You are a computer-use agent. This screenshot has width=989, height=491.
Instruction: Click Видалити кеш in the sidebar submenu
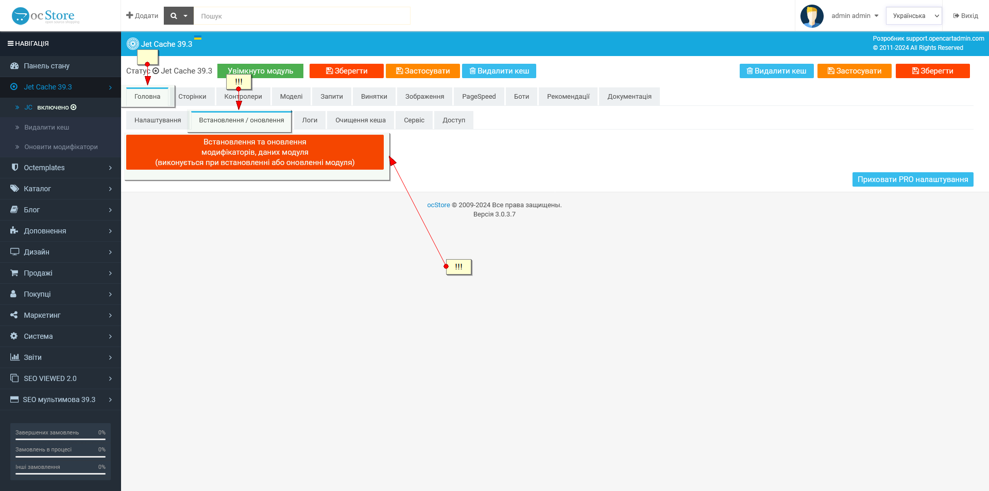[47, 128]
